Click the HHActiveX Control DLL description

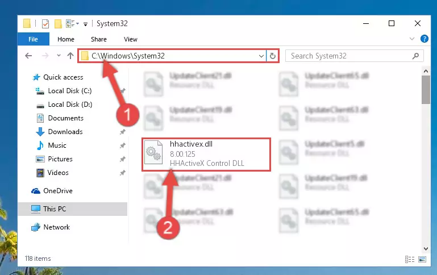tap(207, 163)
